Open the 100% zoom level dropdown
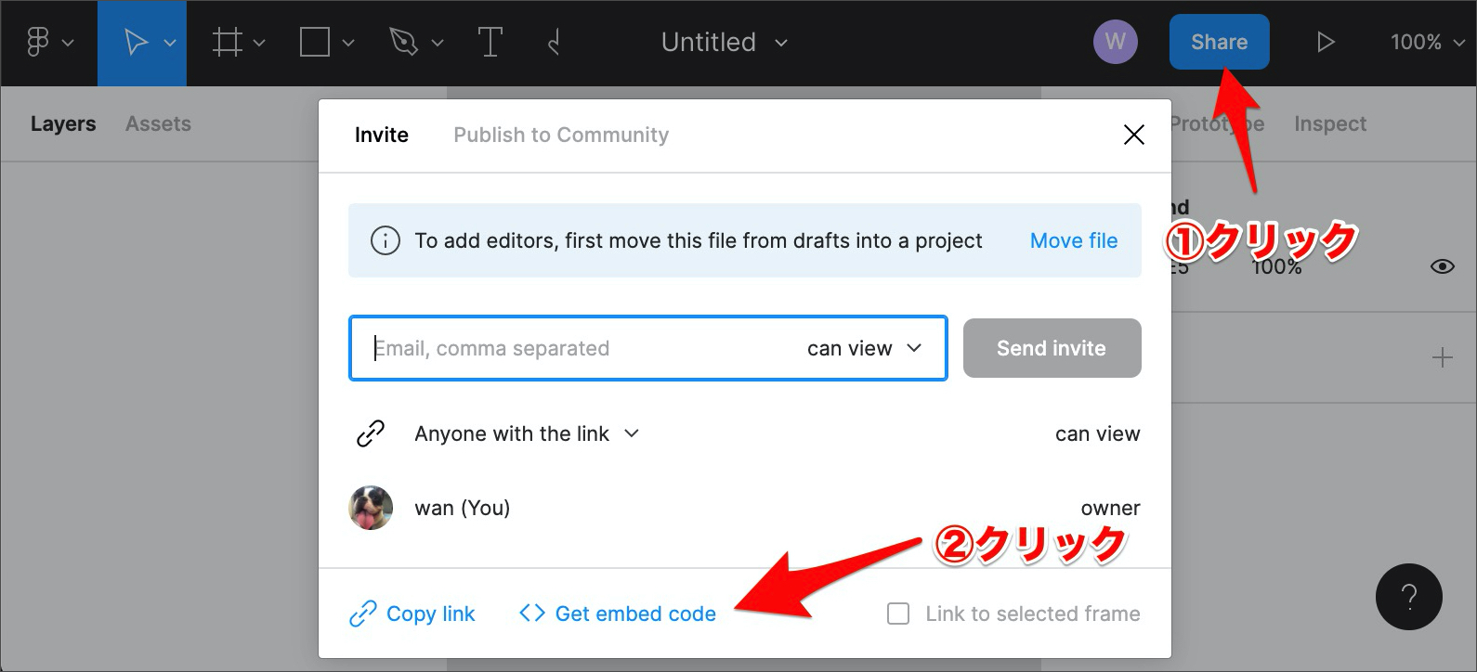 pyautogui.click(x=1426, y=43)
